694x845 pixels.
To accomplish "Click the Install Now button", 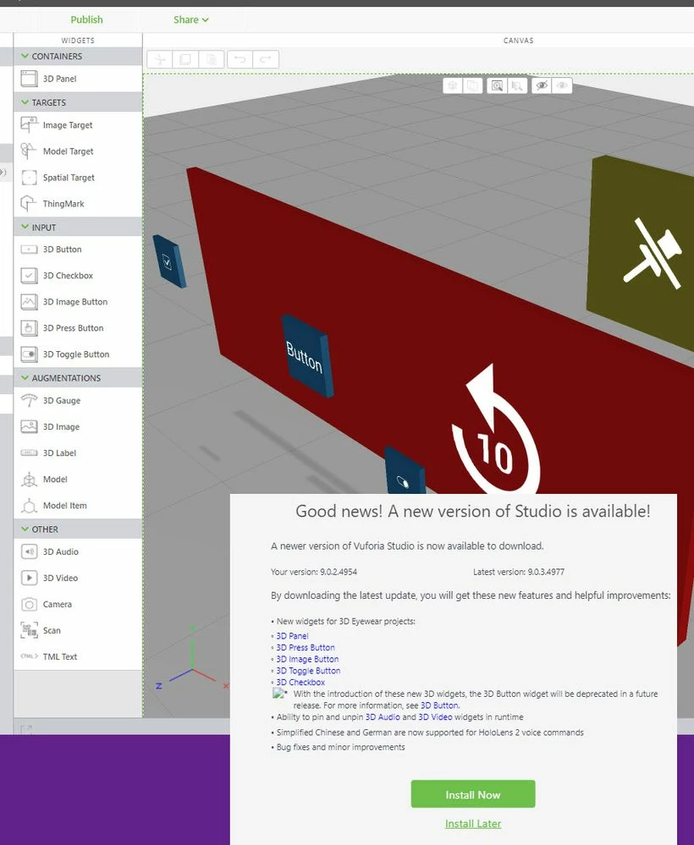I will tap(473, 793).
